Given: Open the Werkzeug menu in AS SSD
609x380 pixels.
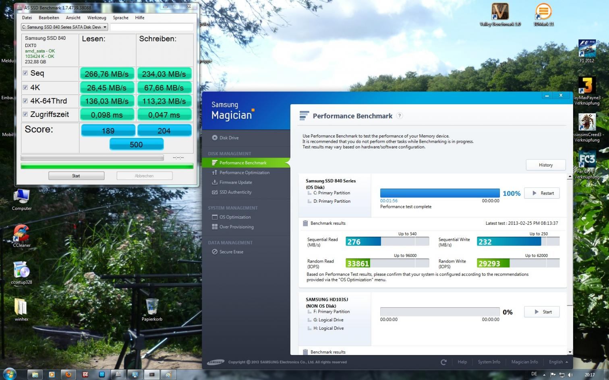Looking at the screenshot, I should pyautogui.click(x=97, y=18).
